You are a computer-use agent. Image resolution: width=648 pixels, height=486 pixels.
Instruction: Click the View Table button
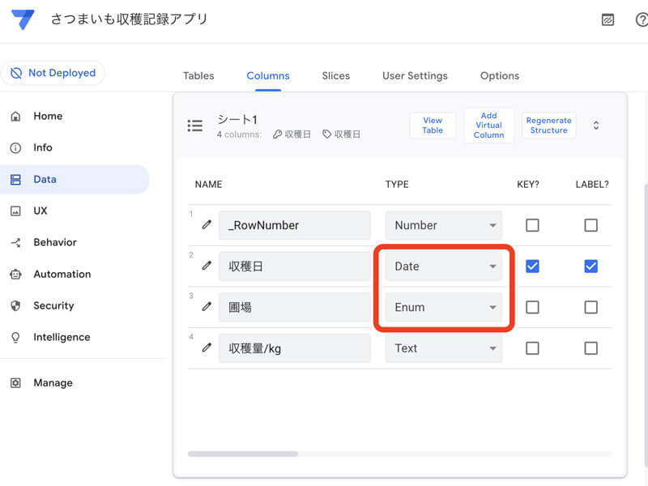click(433, 126)
